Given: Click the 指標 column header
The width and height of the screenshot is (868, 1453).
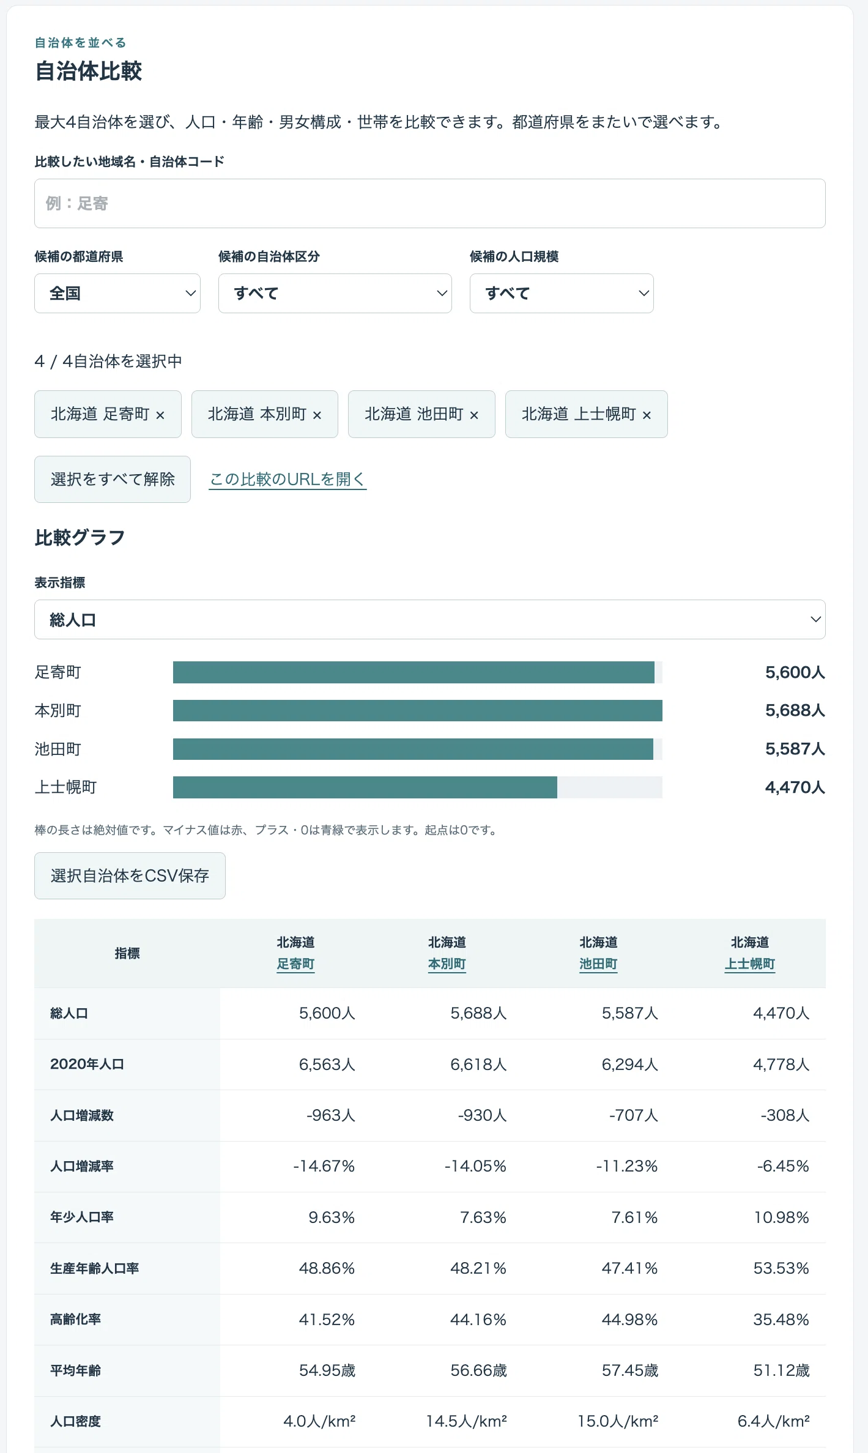Looking at the screenshot, I should click(x=127, y=953).
